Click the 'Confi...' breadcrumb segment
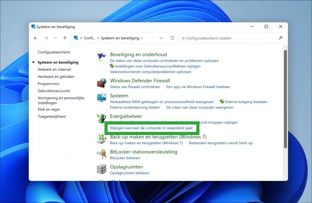Screen dimensions: 312x203 (x=89, y=38)
